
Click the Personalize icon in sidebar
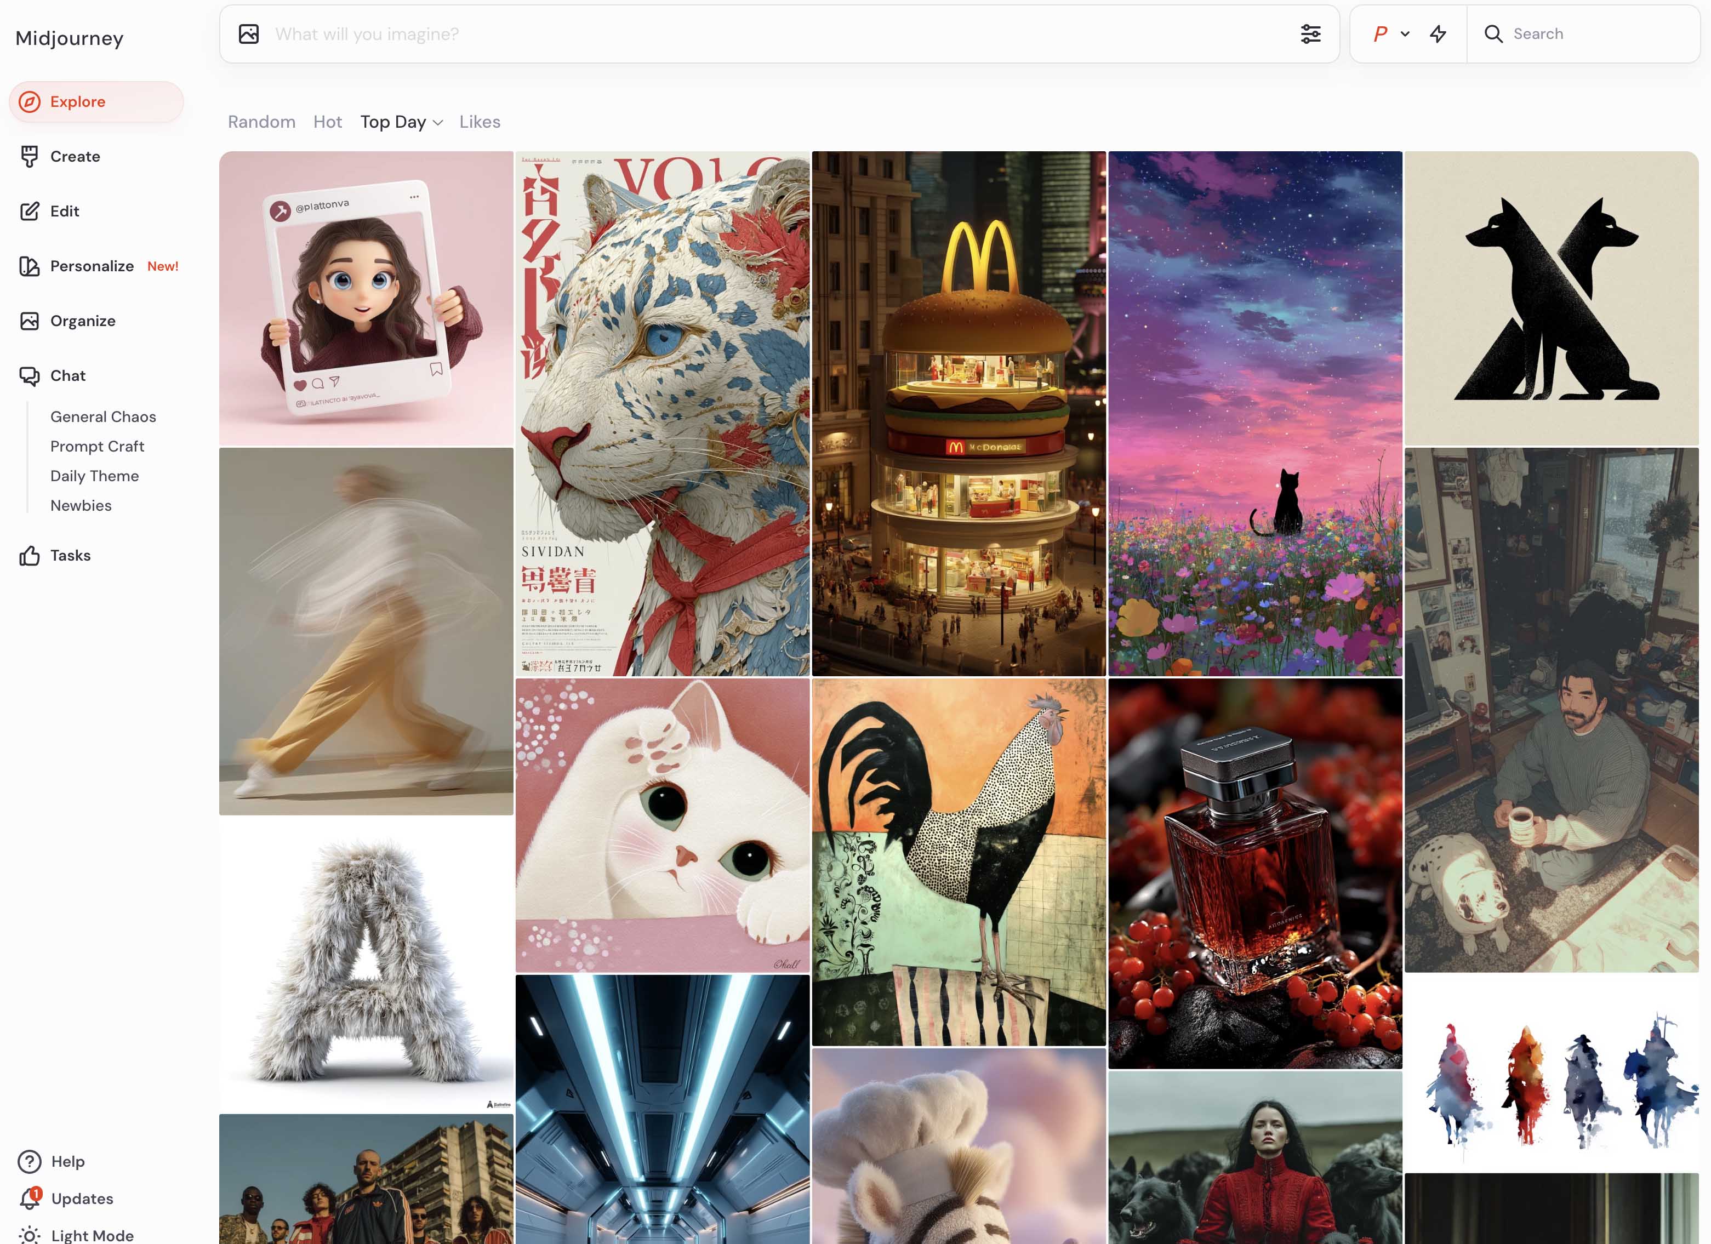click(x=30, y=266)
